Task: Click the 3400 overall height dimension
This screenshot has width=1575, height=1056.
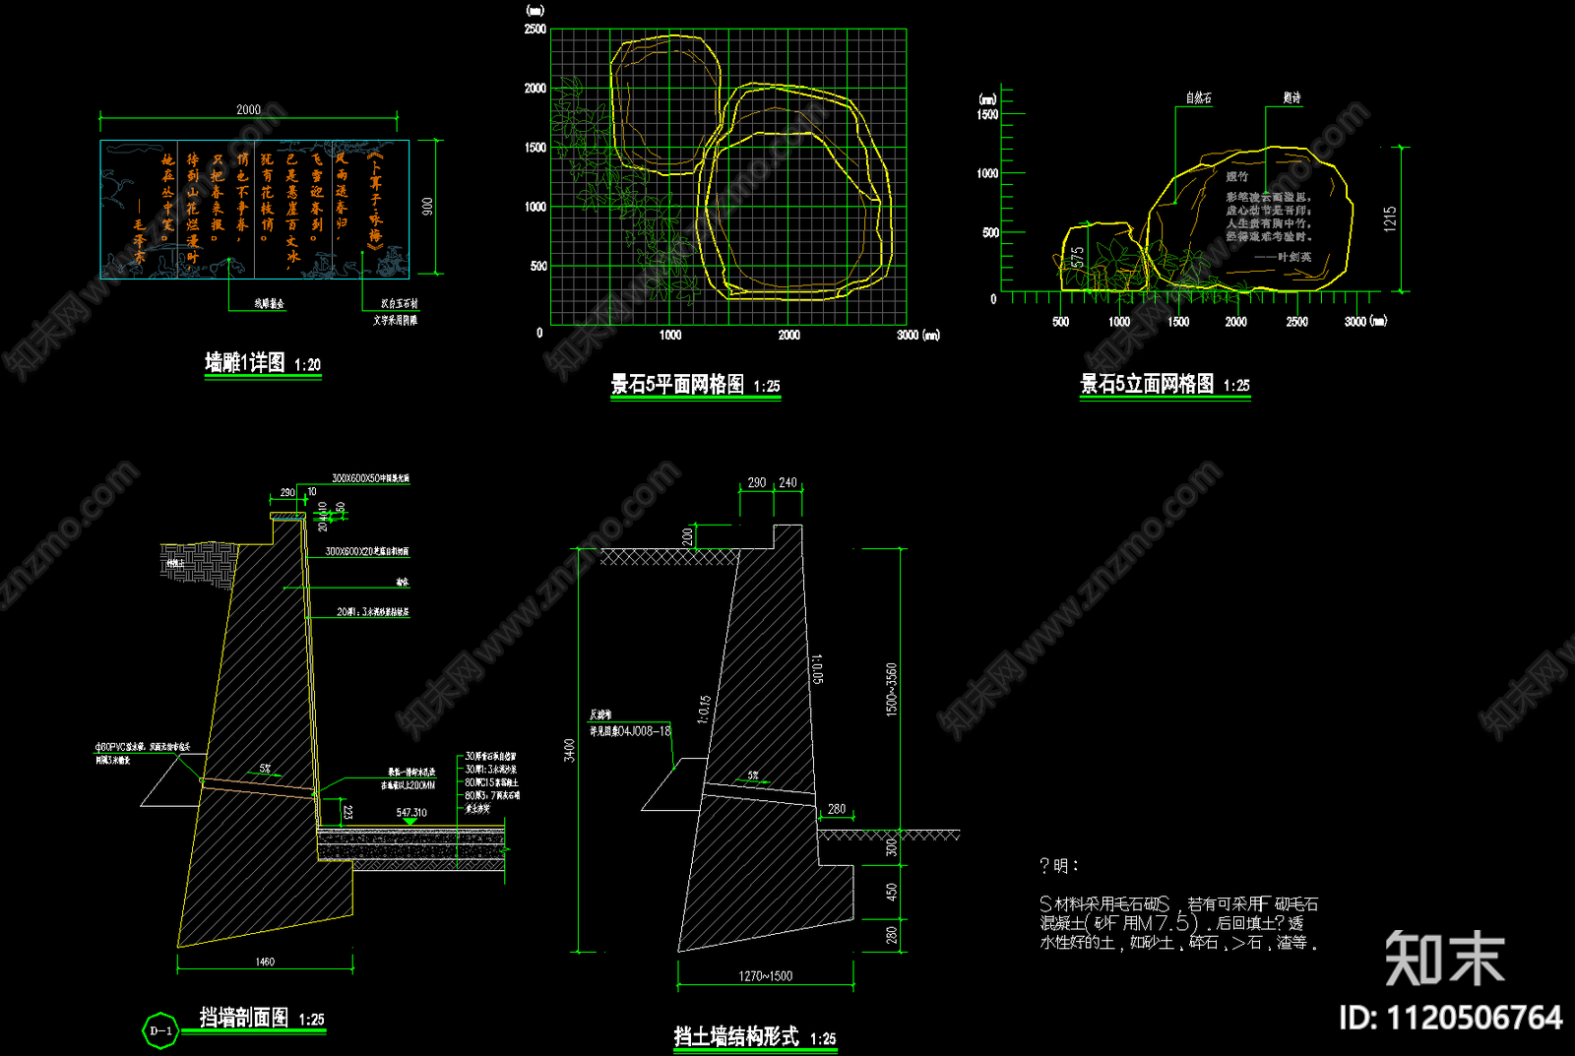Action: [569, 750]
